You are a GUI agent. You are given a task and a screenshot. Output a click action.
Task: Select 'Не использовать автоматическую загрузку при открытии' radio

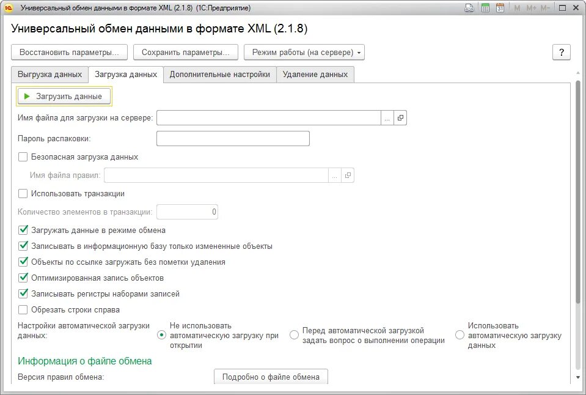point(161,335)
